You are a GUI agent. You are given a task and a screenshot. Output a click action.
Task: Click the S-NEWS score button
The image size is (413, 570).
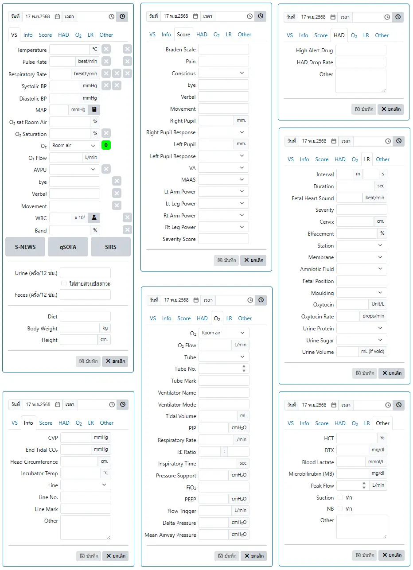tap(25, 247)
